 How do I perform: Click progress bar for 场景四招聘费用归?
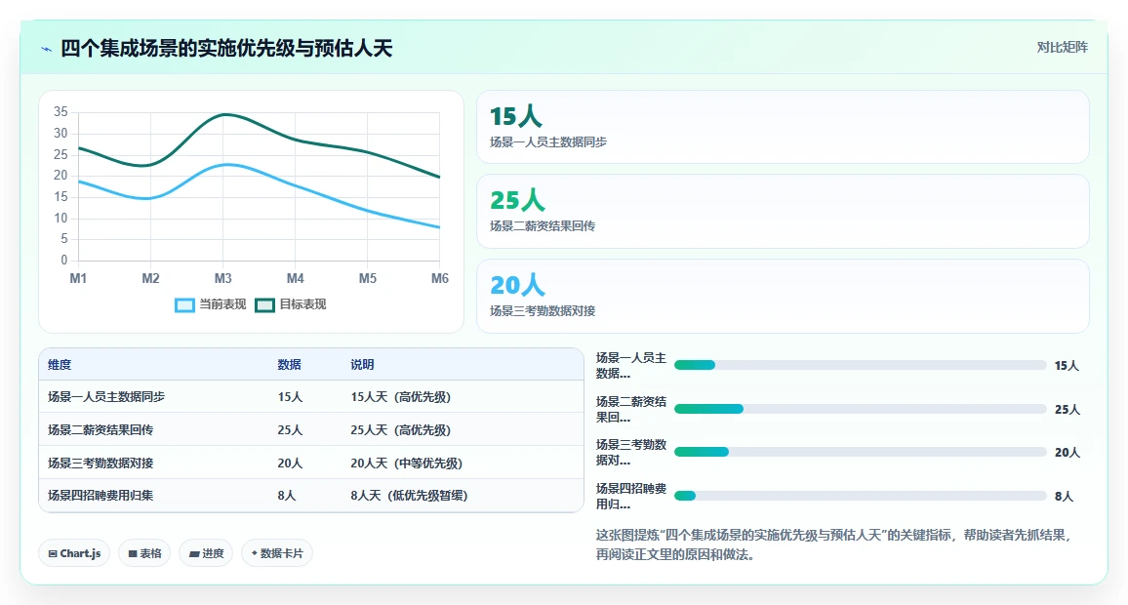(x=860, y=496)
